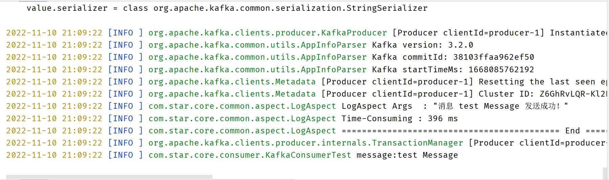
Task: Click the vertical scrollbar at bottom right
Action: (x=605, y=173)
